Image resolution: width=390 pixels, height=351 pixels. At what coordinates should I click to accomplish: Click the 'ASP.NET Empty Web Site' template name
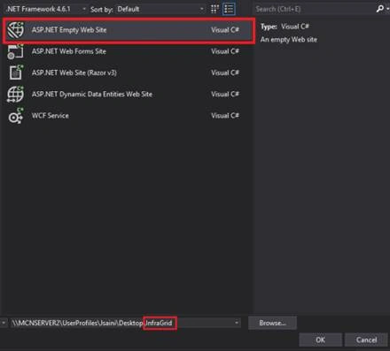(69, 30)
